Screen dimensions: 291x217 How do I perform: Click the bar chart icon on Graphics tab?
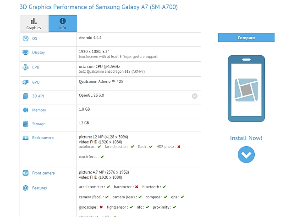[33, 21]
